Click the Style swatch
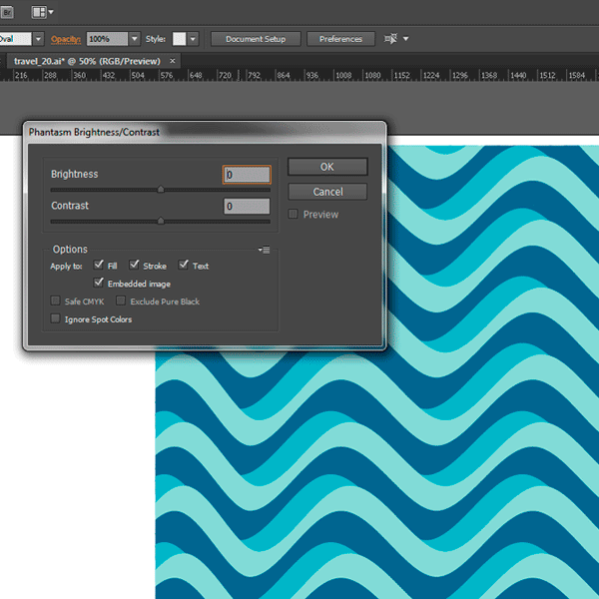 pos(179,39)
